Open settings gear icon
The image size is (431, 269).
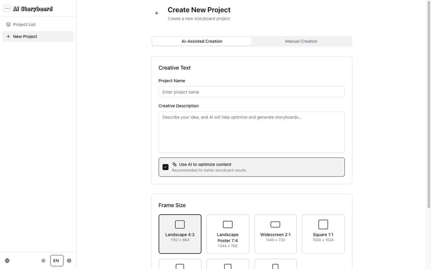click(x=69, y=261)
